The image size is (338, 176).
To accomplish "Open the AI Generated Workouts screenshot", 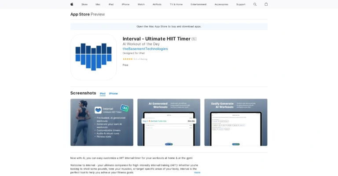I will 169,122.
